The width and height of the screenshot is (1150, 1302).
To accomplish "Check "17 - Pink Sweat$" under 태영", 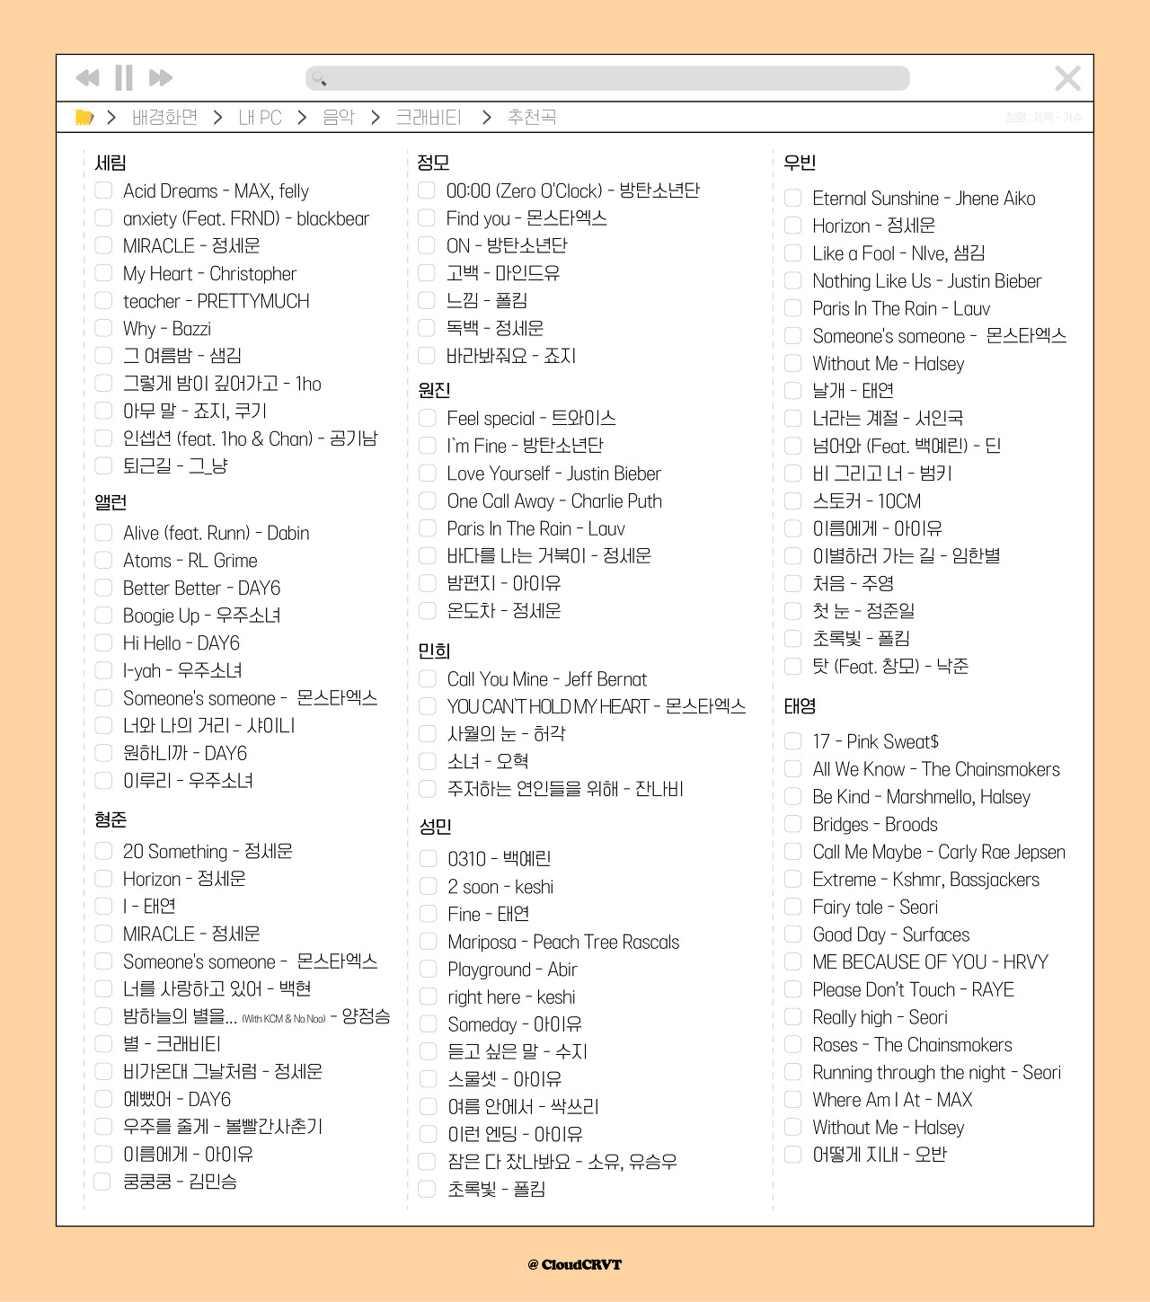I will pyautogui.click(x=792, y=741).
